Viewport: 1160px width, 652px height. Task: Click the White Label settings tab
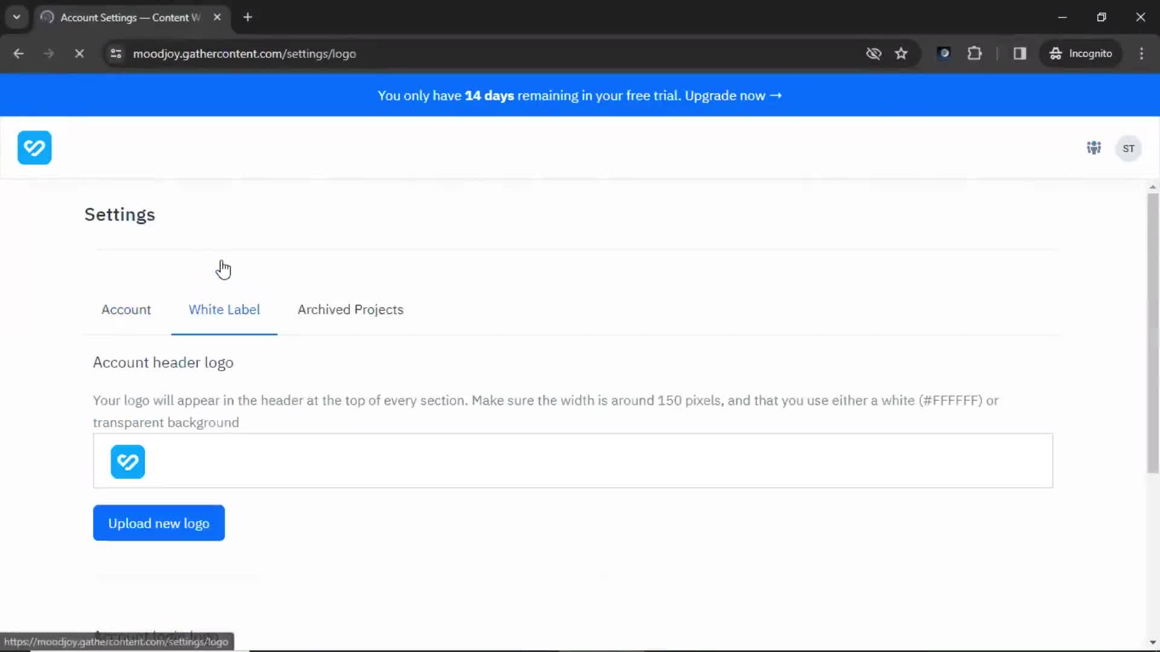pyautogui.click(x=224, y=309)
